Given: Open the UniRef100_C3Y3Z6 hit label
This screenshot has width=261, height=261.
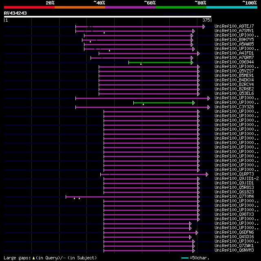Looking at the screenshot, I should [x=234, y=107].
